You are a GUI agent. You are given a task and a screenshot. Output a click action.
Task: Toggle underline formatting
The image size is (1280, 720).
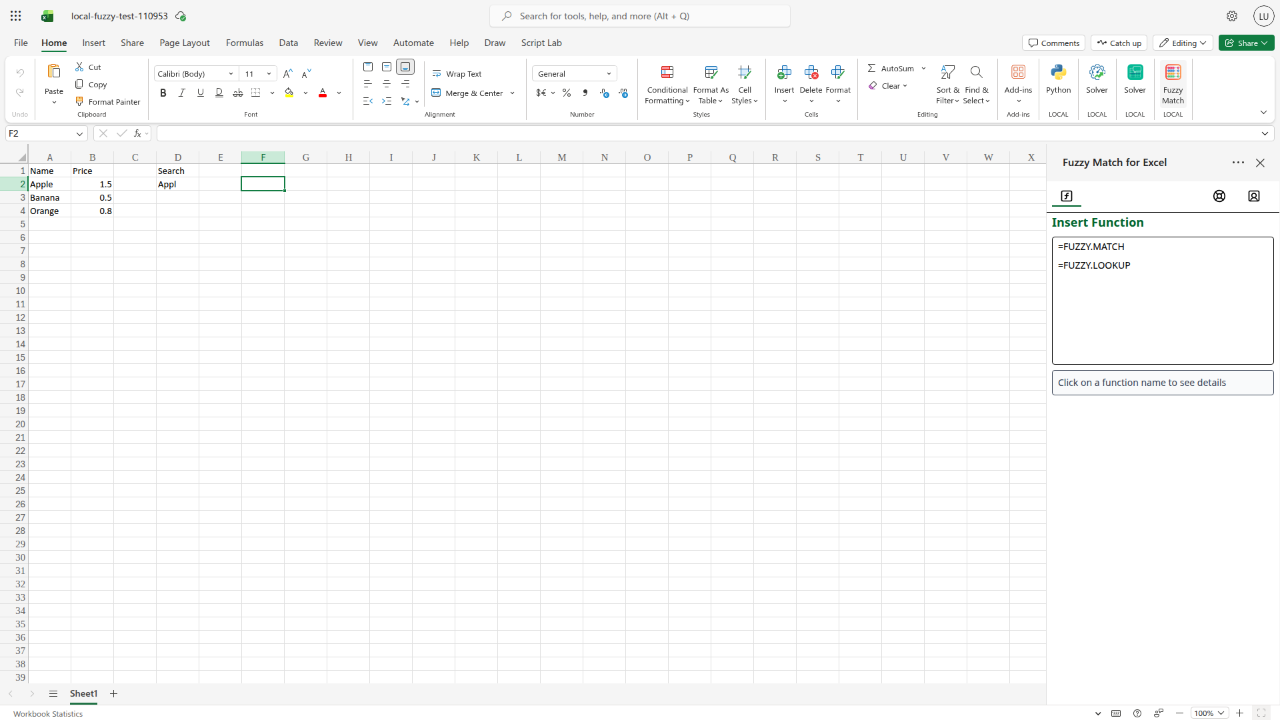point(200,93)
